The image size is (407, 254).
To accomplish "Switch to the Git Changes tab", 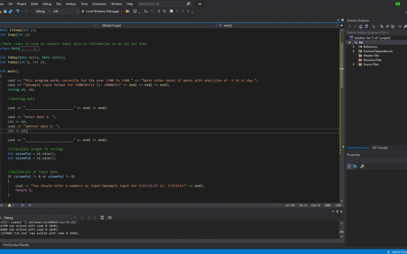I will click(x=380, y=148).
